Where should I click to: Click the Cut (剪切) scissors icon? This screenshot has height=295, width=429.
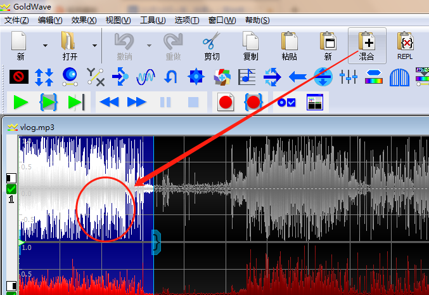tap(212, 46)
